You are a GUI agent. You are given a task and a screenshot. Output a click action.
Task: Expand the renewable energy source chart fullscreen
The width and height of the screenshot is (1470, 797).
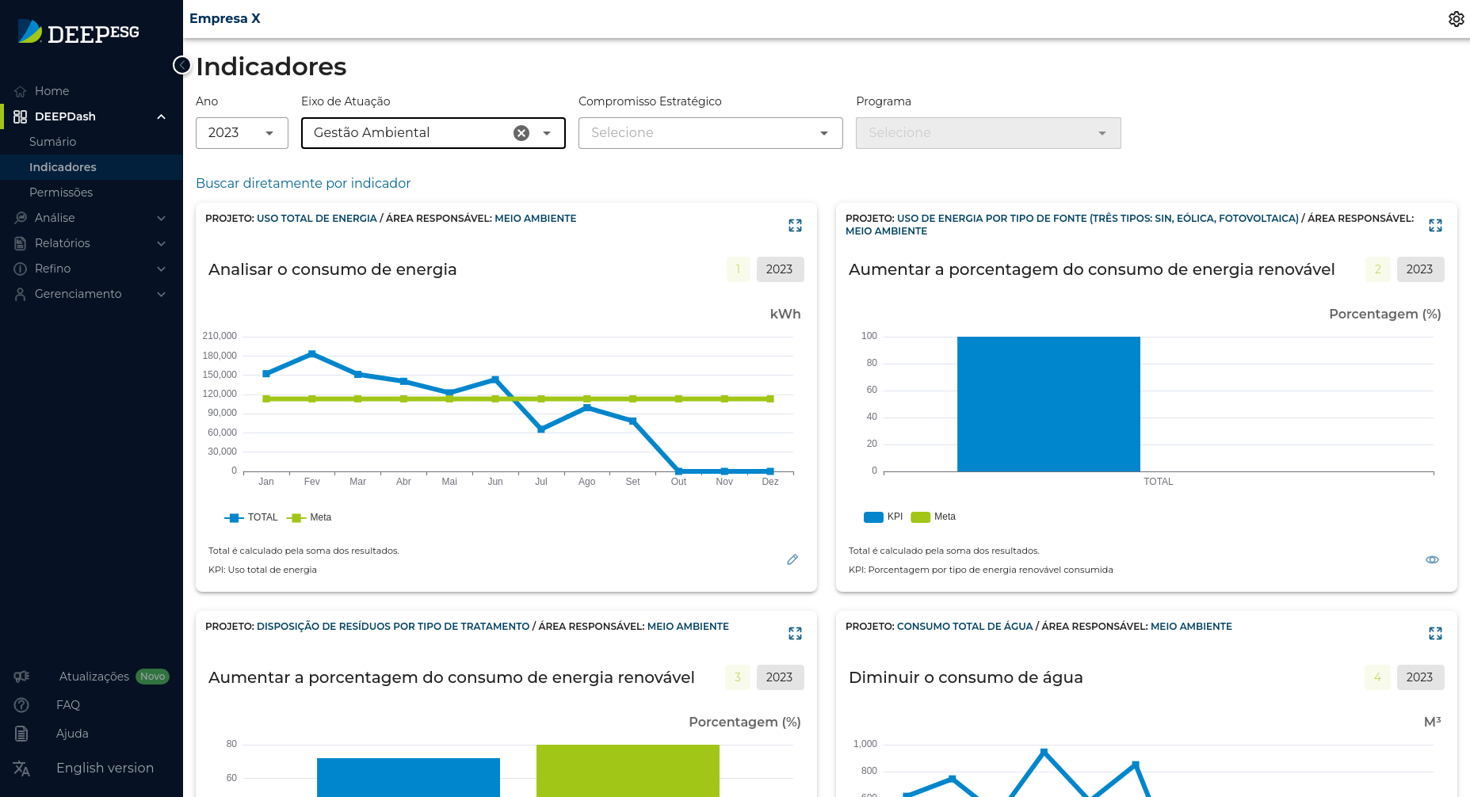[x=1435, y=226]
